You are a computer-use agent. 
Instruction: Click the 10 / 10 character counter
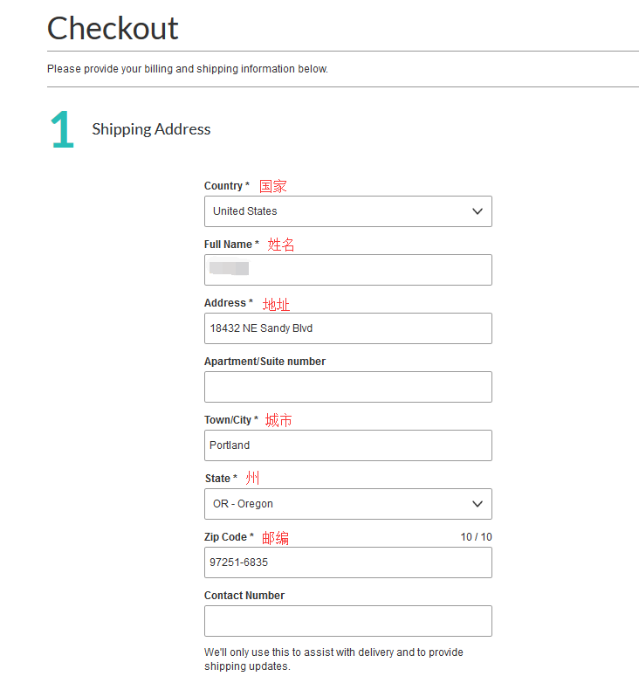(476, 537)
